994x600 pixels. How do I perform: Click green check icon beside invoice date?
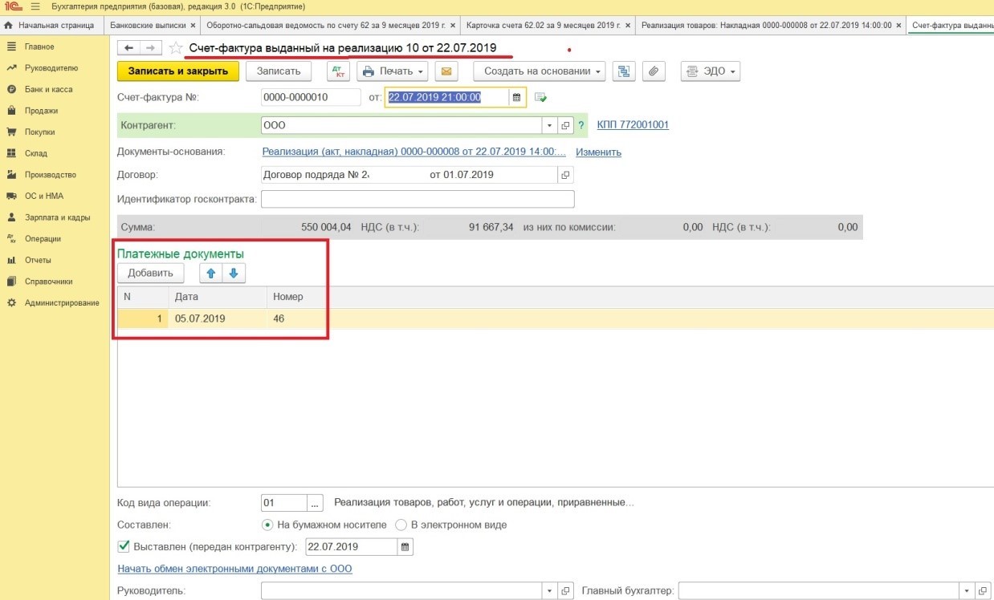[x=540, y=97]
